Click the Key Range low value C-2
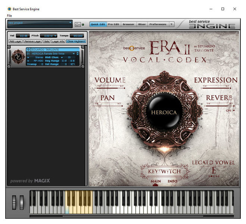The image size is (246, 224). click(x=64, y=61)
